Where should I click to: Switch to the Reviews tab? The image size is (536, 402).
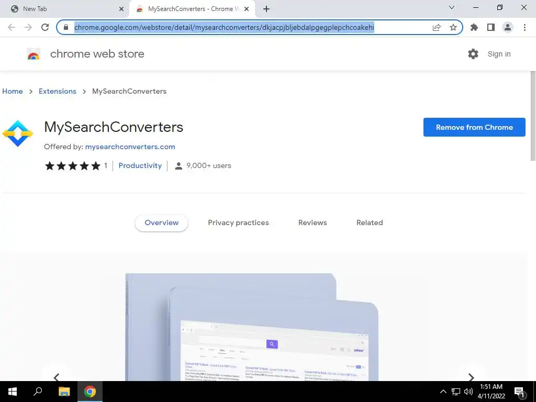click(x=312, y=223)
